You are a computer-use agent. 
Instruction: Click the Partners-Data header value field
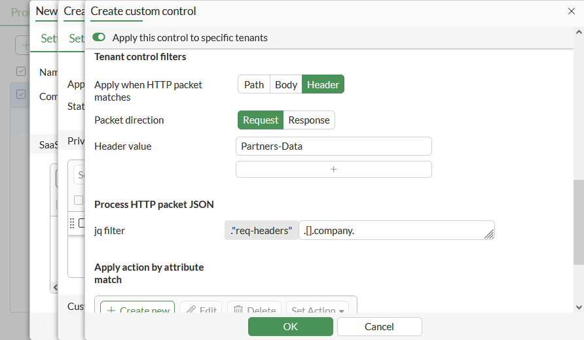(x=333, y=146)
